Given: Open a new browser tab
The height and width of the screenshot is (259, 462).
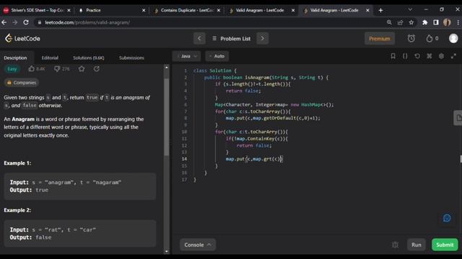Looking at the screenshot, I should coord(380,10).
